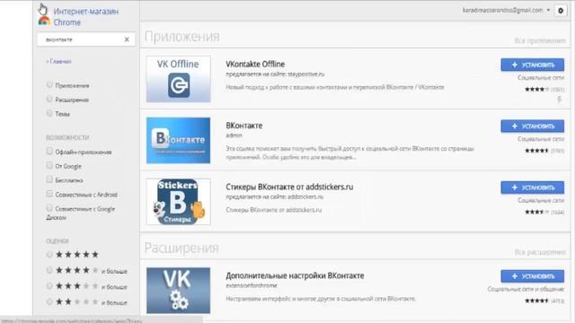This screenshot has width=575, height=323.
Task: Open settings gear menu
Action: coord(561,11)
